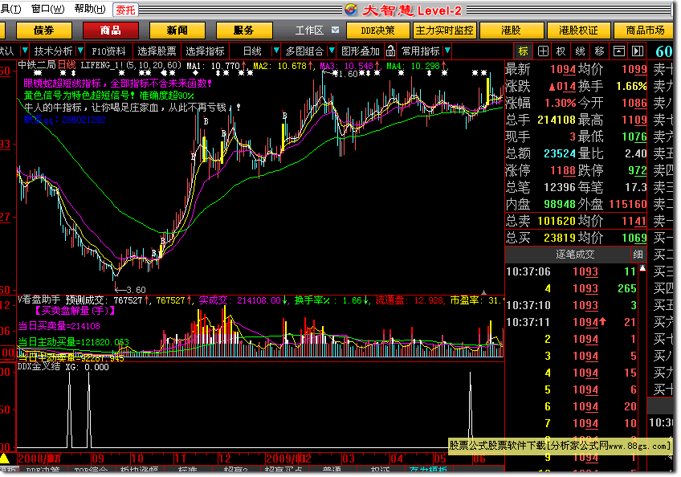Click the 日线 period toolbar item
The width and height of the screenshot is (681, 477).
pos(252,51)
